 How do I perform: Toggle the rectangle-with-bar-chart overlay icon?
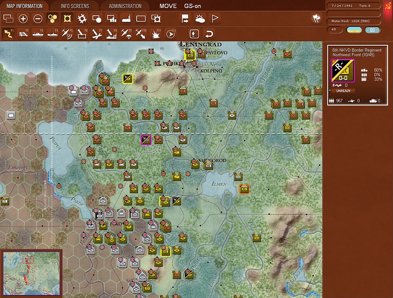pyautogui.click(x=112, y=18)
